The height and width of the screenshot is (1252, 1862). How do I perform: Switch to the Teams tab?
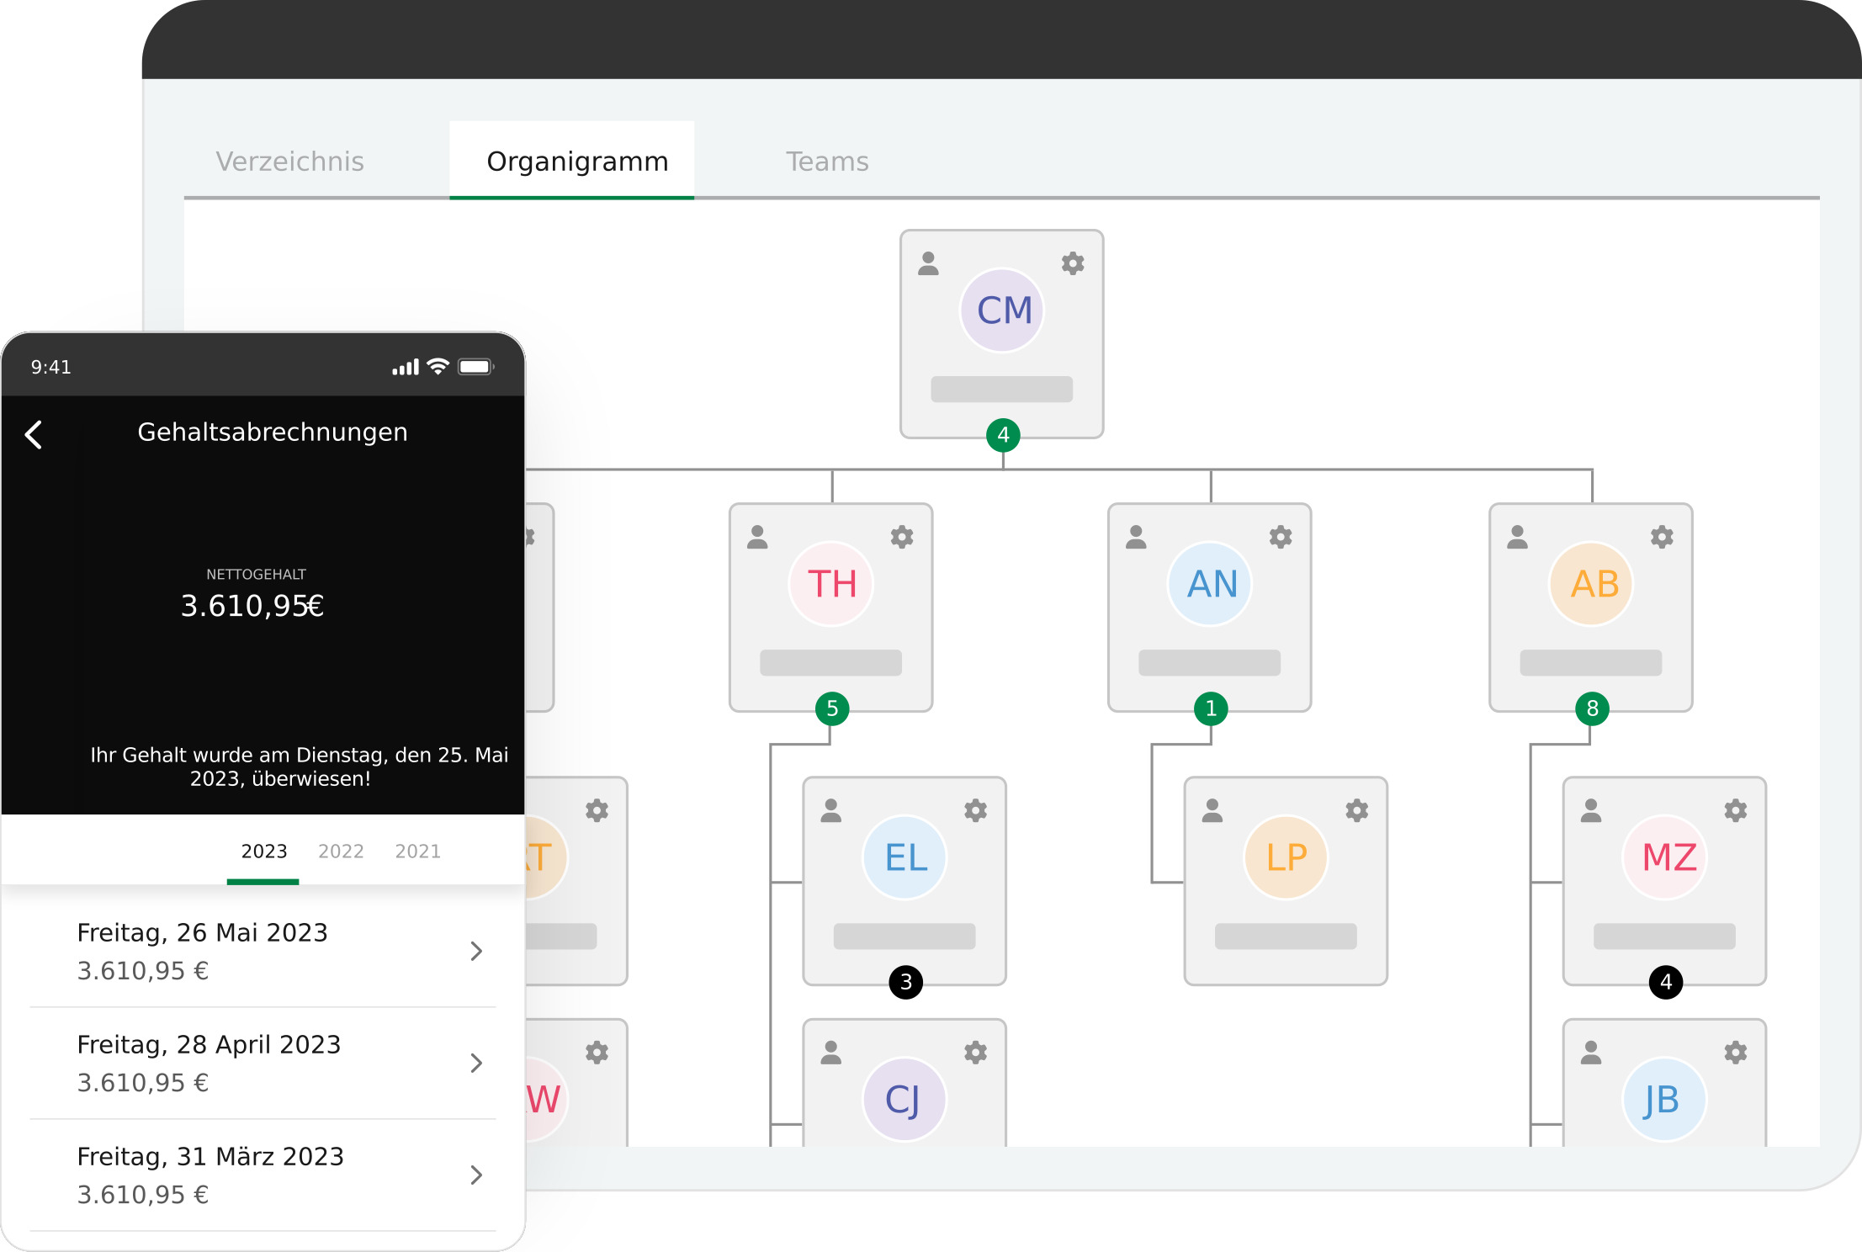(x=827, y=161)
